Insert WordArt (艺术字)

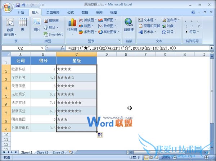147,32
